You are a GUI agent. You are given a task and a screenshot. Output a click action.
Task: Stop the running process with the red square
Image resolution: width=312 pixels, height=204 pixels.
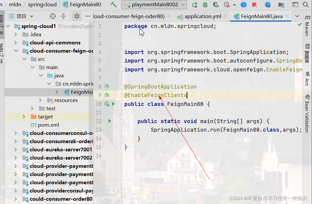[254, 5]
